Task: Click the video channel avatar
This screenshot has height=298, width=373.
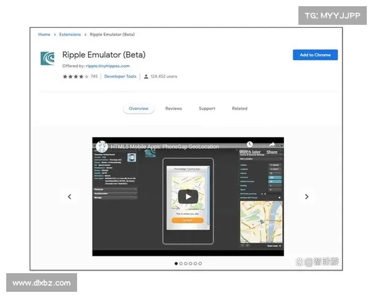Action: 102,147
